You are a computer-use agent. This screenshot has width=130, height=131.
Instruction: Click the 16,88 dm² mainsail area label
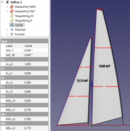tap(104, 66)
